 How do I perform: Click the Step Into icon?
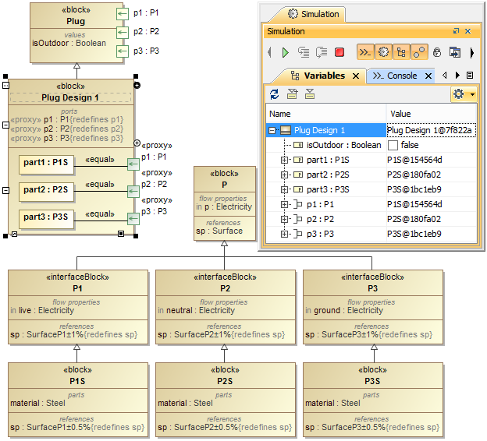303,52
